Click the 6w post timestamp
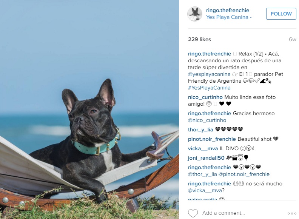The image size is (299, 219). [292, 39]
